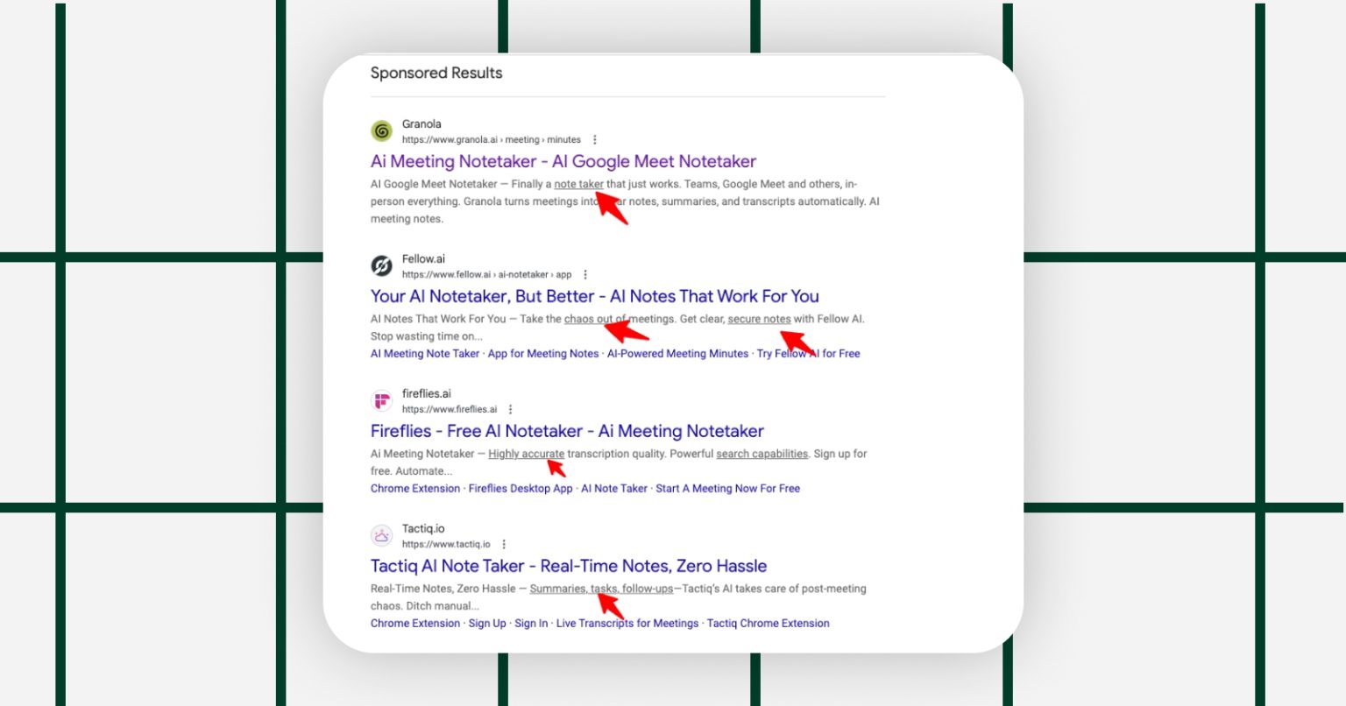Click the 'Fellow.ai' site name

pos(423,259)
